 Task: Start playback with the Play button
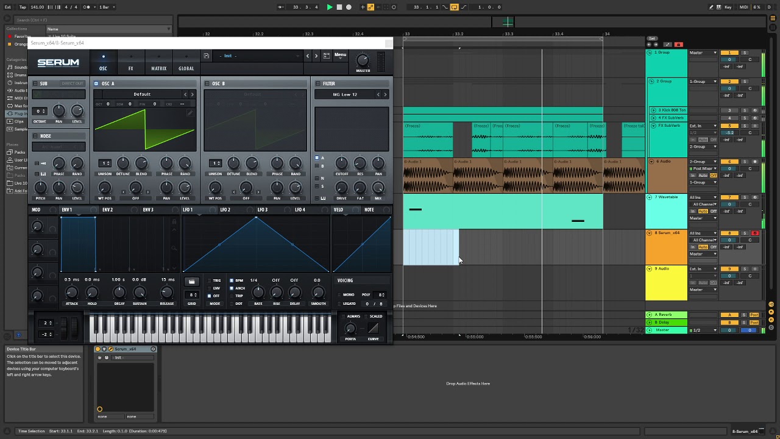(330, 7)
